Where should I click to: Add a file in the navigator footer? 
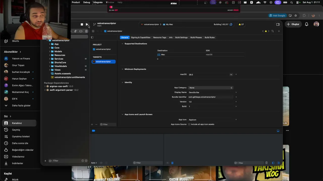click(45, 161)
